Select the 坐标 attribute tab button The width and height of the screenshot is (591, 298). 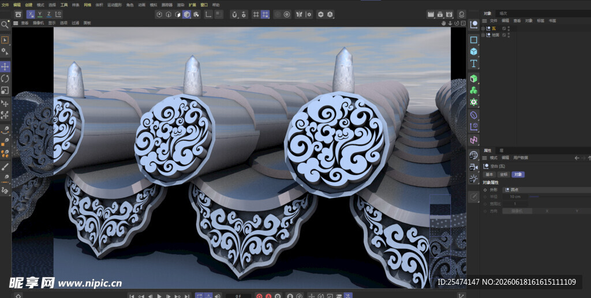click(x=503, y=174)
